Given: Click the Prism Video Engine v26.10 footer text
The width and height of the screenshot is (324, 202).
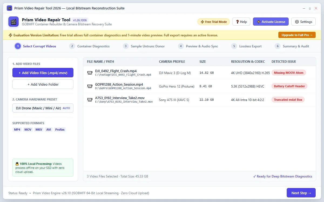Looking at the screenshot, I should tap(91, 193).
